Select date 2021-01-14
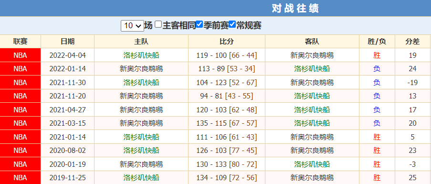Screen dimensions: 431x184 68,137
